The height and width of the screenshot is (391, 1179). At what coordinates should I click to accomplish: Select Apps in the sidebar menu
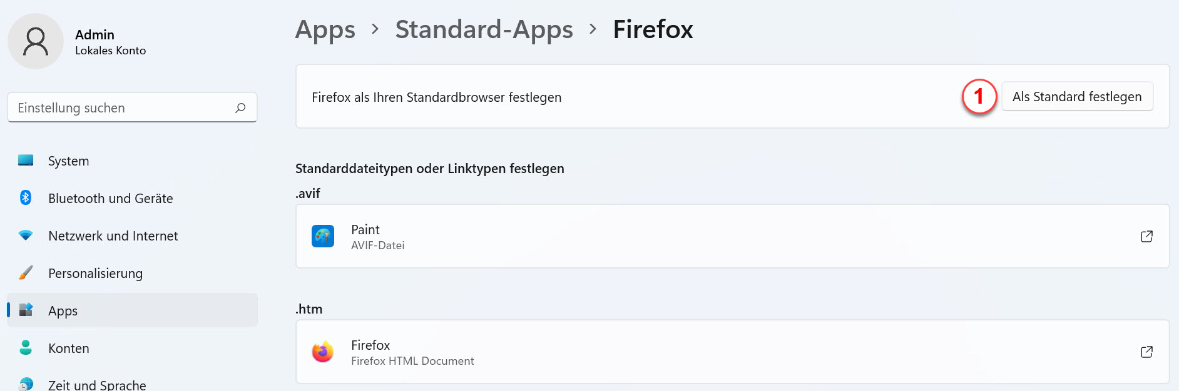point(132,310)
